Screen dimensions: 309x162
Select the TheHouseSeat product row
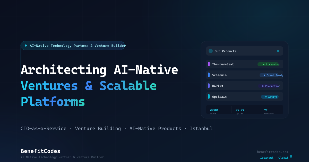245,64
